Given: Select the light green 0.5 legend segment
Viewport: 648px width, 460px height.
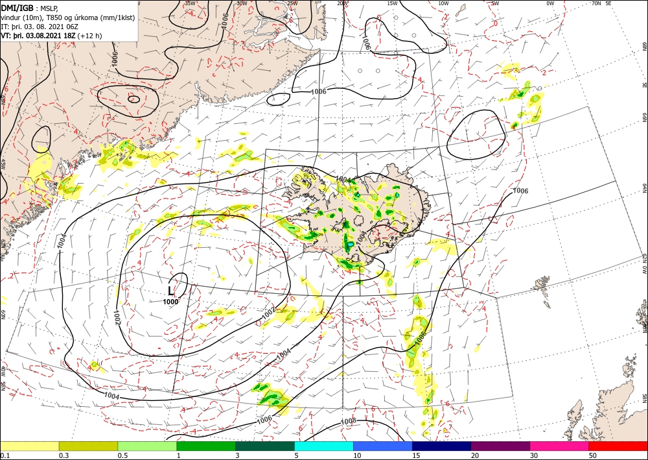Looking at the screenshot, I should (x=147, y=446).
